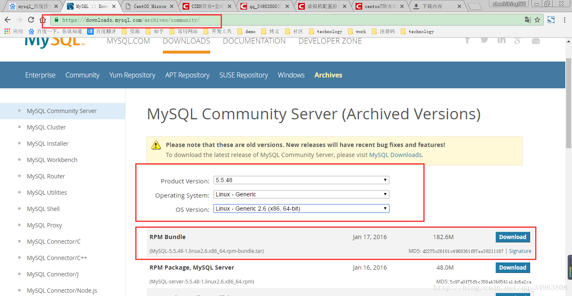Open the 资源 bookmark folder
572x296 pixels.
[131, 31]
